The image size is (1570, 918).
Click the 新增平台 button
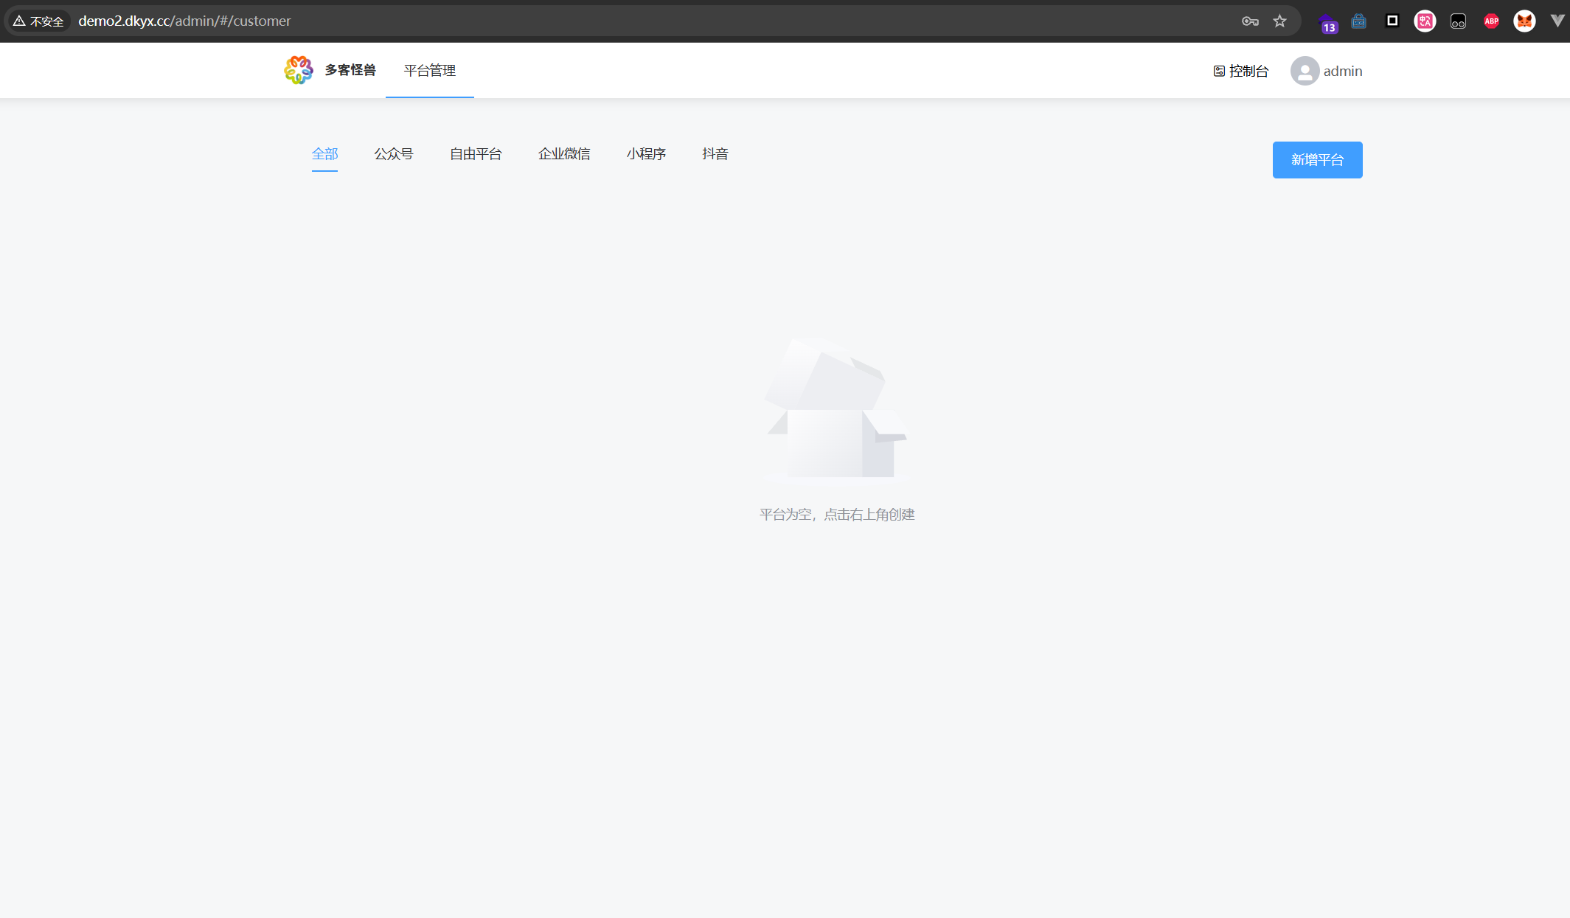click(x=1317, y=160)
